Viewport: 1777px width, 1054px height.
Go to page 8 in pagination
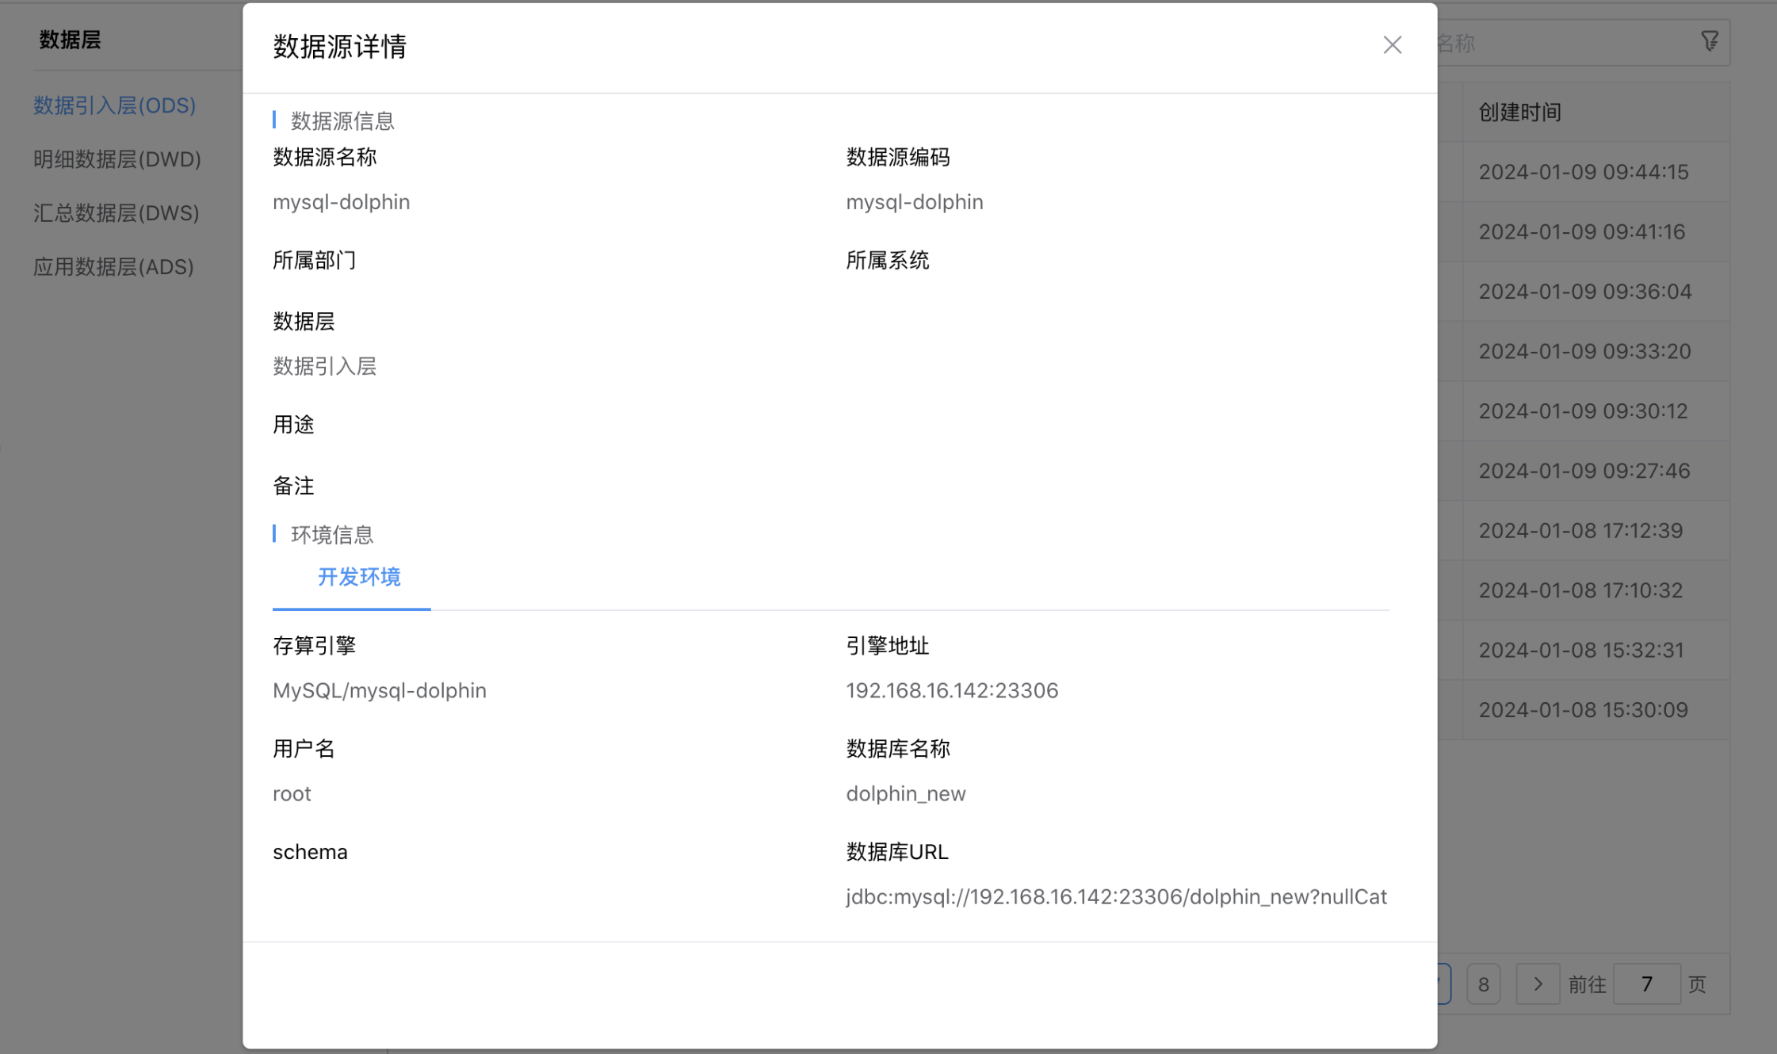(1483, 983)
